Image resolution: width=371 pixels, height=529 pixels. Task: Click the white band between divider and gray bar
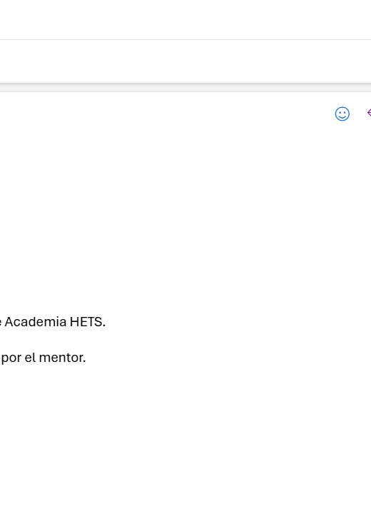click(185, 61)
